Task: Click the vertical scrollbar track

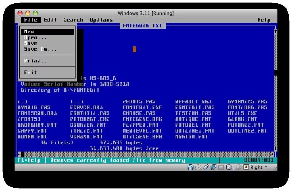Action: point(276,89)
